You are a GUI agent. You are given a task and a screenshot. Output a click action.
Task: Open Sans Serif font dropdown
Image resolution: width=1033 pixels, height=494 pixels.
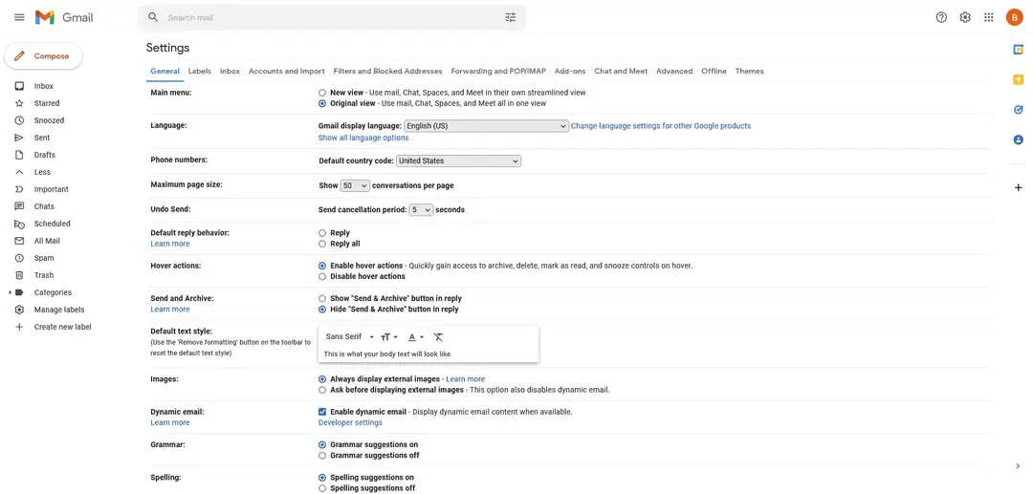click(x=350, y=336)
